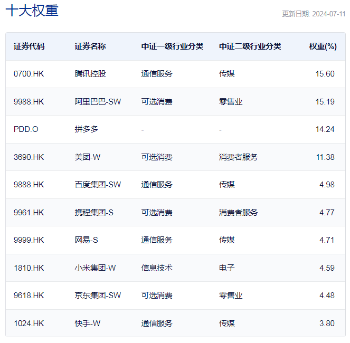Image resolution: width=350 pixels, height=343 pixels.
Task: Click weight value 4.77
Action: click(x=327, y=213)
